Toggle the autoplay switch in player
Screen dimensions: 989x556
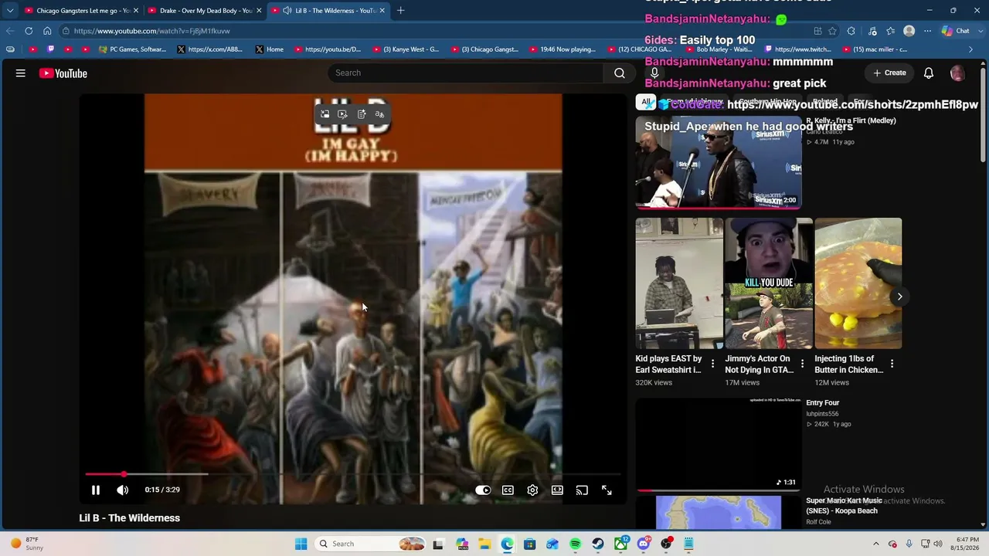[483, 490]
